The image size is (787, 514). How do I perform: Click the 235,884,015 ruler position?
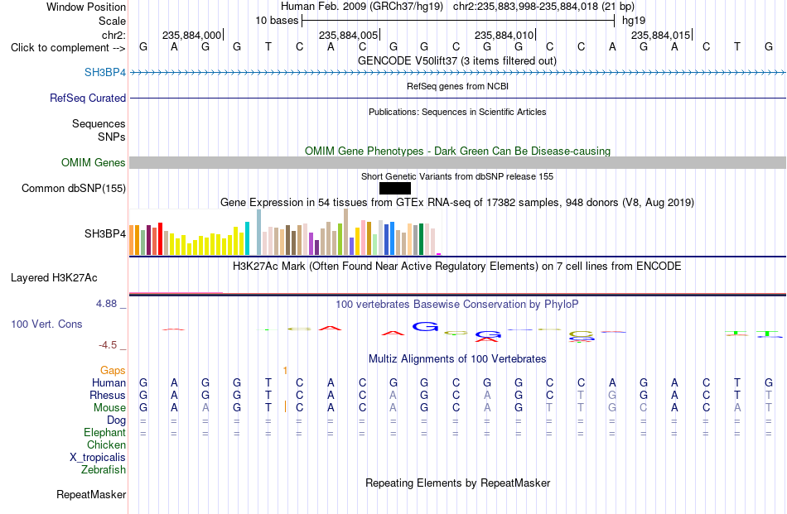(661, 35)
